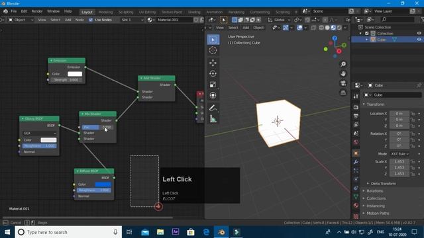
Task: Open the Object Constraints properties tab
Action: [x=356, y=188]
